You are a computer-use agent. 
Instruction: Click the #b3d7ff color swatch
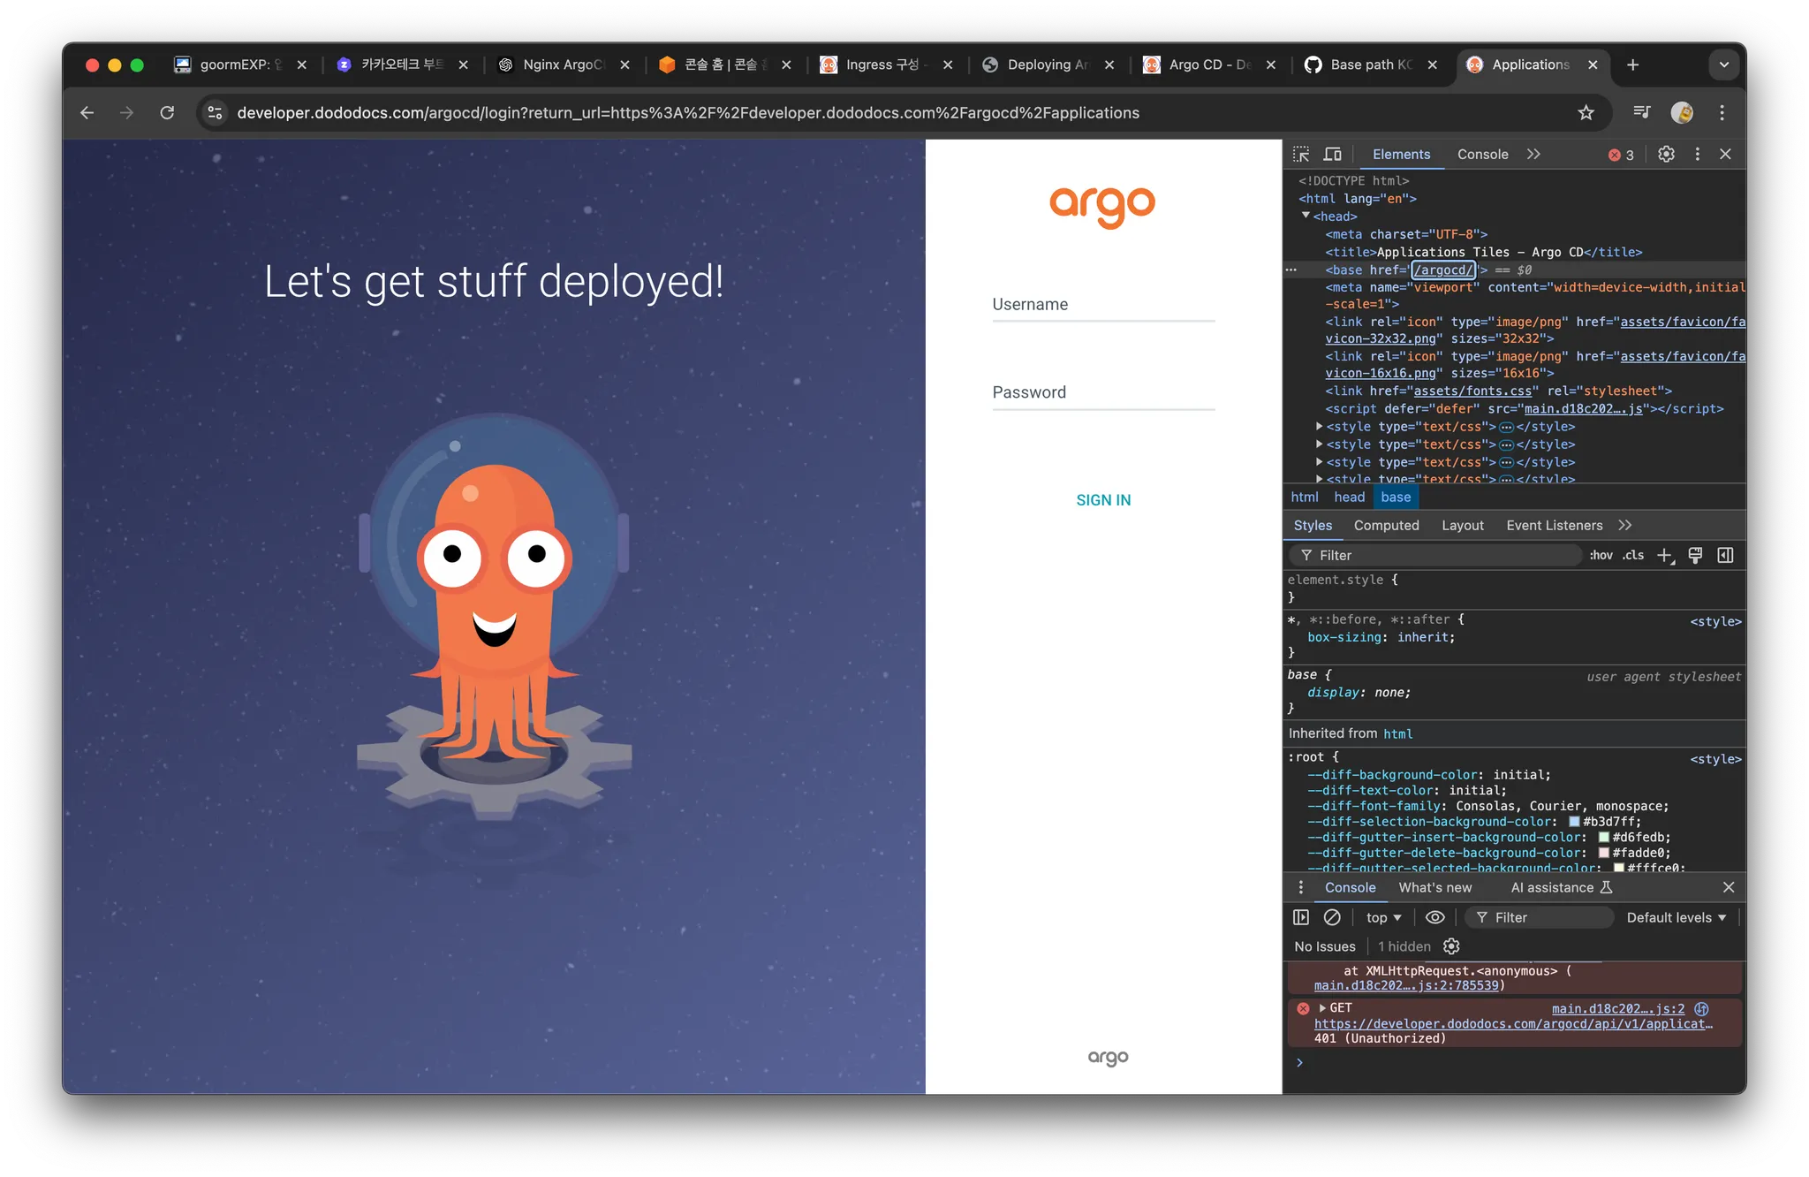(x=1574, y=822)
